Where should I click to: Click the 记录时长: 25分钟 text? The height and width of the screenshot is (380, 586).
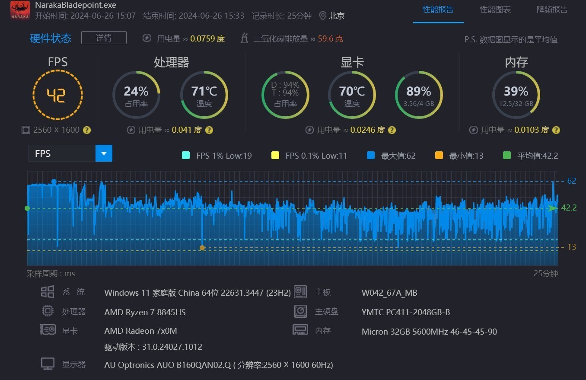click(282, 16)
